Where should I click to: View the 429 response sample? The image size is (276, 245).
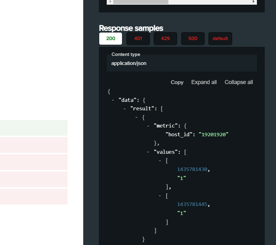165,38
